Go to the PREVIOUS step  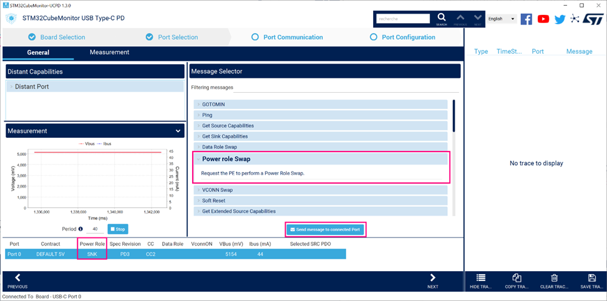pyautogui.click(x=17, y=281)
